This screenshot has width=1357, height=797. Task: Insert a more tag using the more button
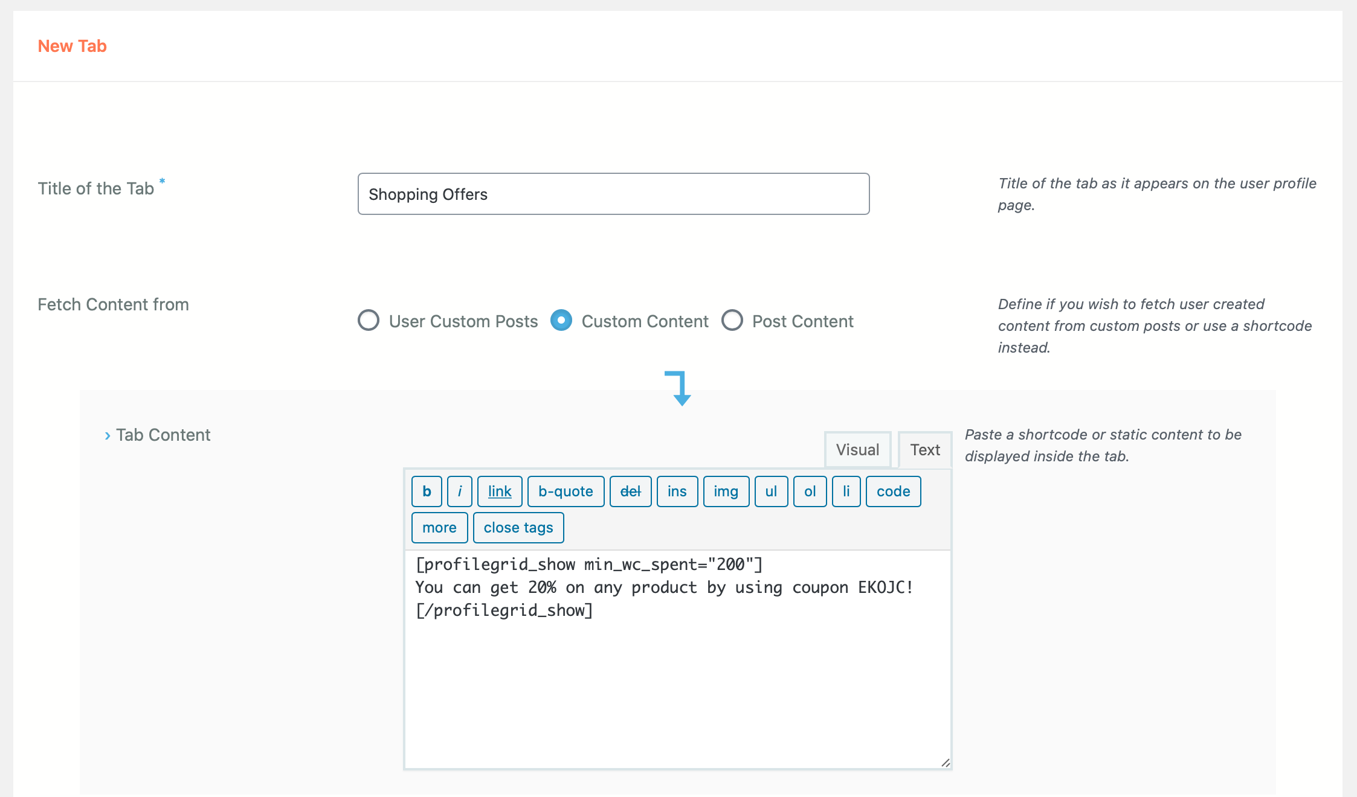pos(439,527)
